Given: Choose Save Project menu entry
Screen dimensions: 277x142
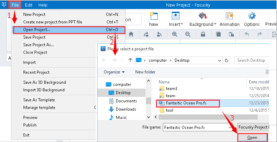Looking at the screenshot, I should [69, 37].
